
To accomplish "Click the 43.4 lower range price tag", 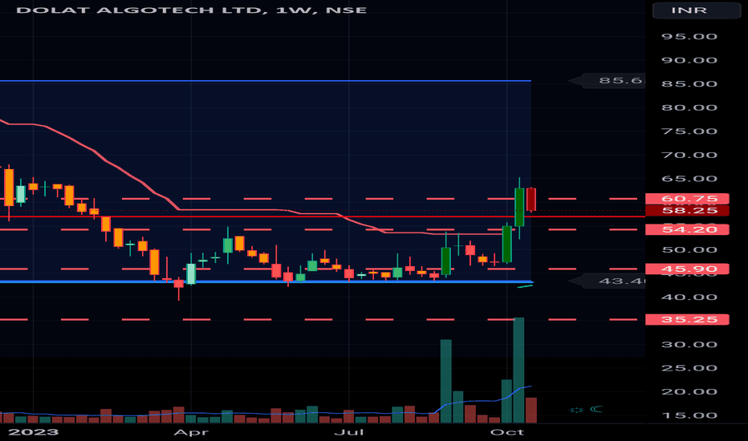I will click(x=608, y=281).
